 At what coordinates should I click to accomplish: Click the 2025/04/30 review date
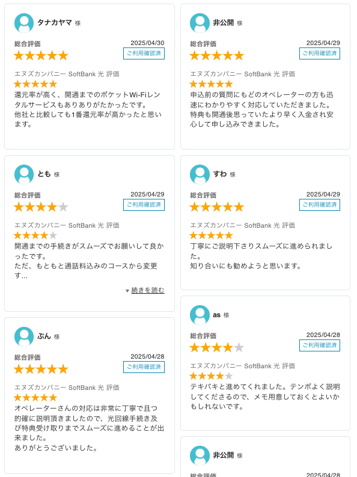(x=147, y=43)
